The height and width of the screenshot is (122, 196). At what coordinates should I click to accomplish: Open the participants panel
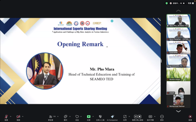(x=51, y=117)
